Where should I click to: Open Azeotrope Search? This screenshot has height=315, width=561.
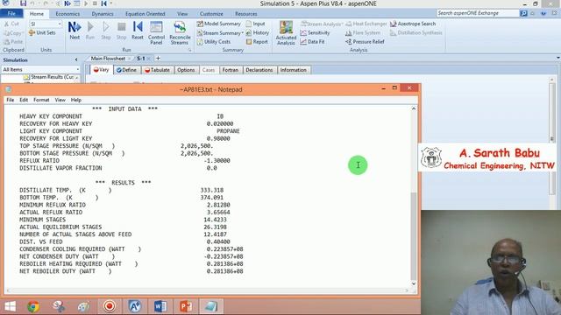[x=413, y=24]
